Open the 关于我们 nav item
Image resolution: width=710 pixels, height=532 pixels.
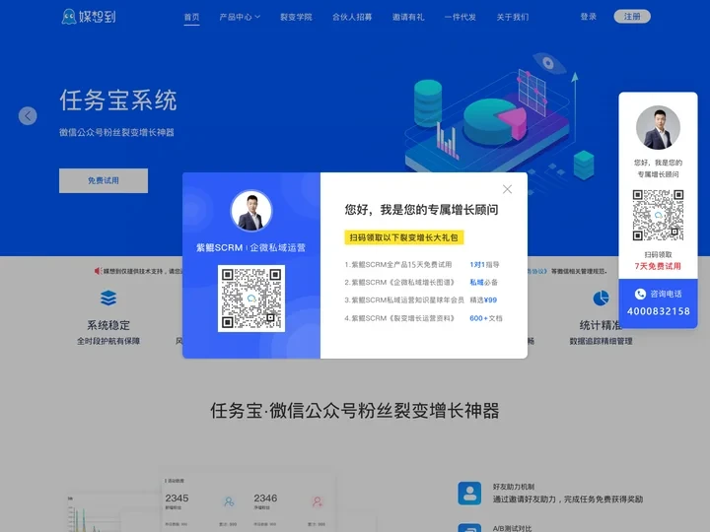click(x=512, y=17)
